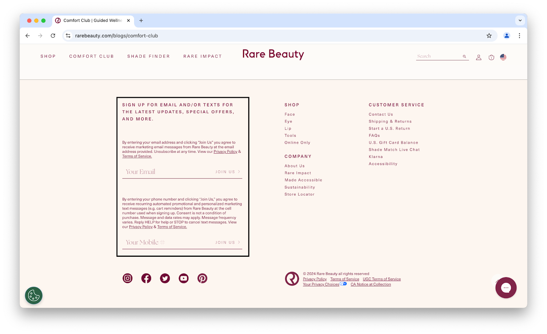Open the Instagram social icon
The height and width of the screenshot is (334, 547).
128,278
